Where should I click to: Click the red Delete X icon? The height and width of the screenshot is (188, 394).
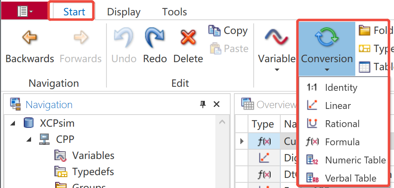click(187, 38)
